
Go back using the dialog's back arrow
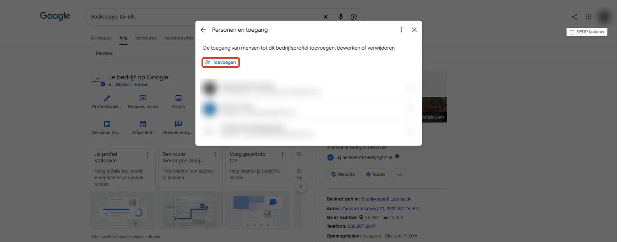point(203,30)
